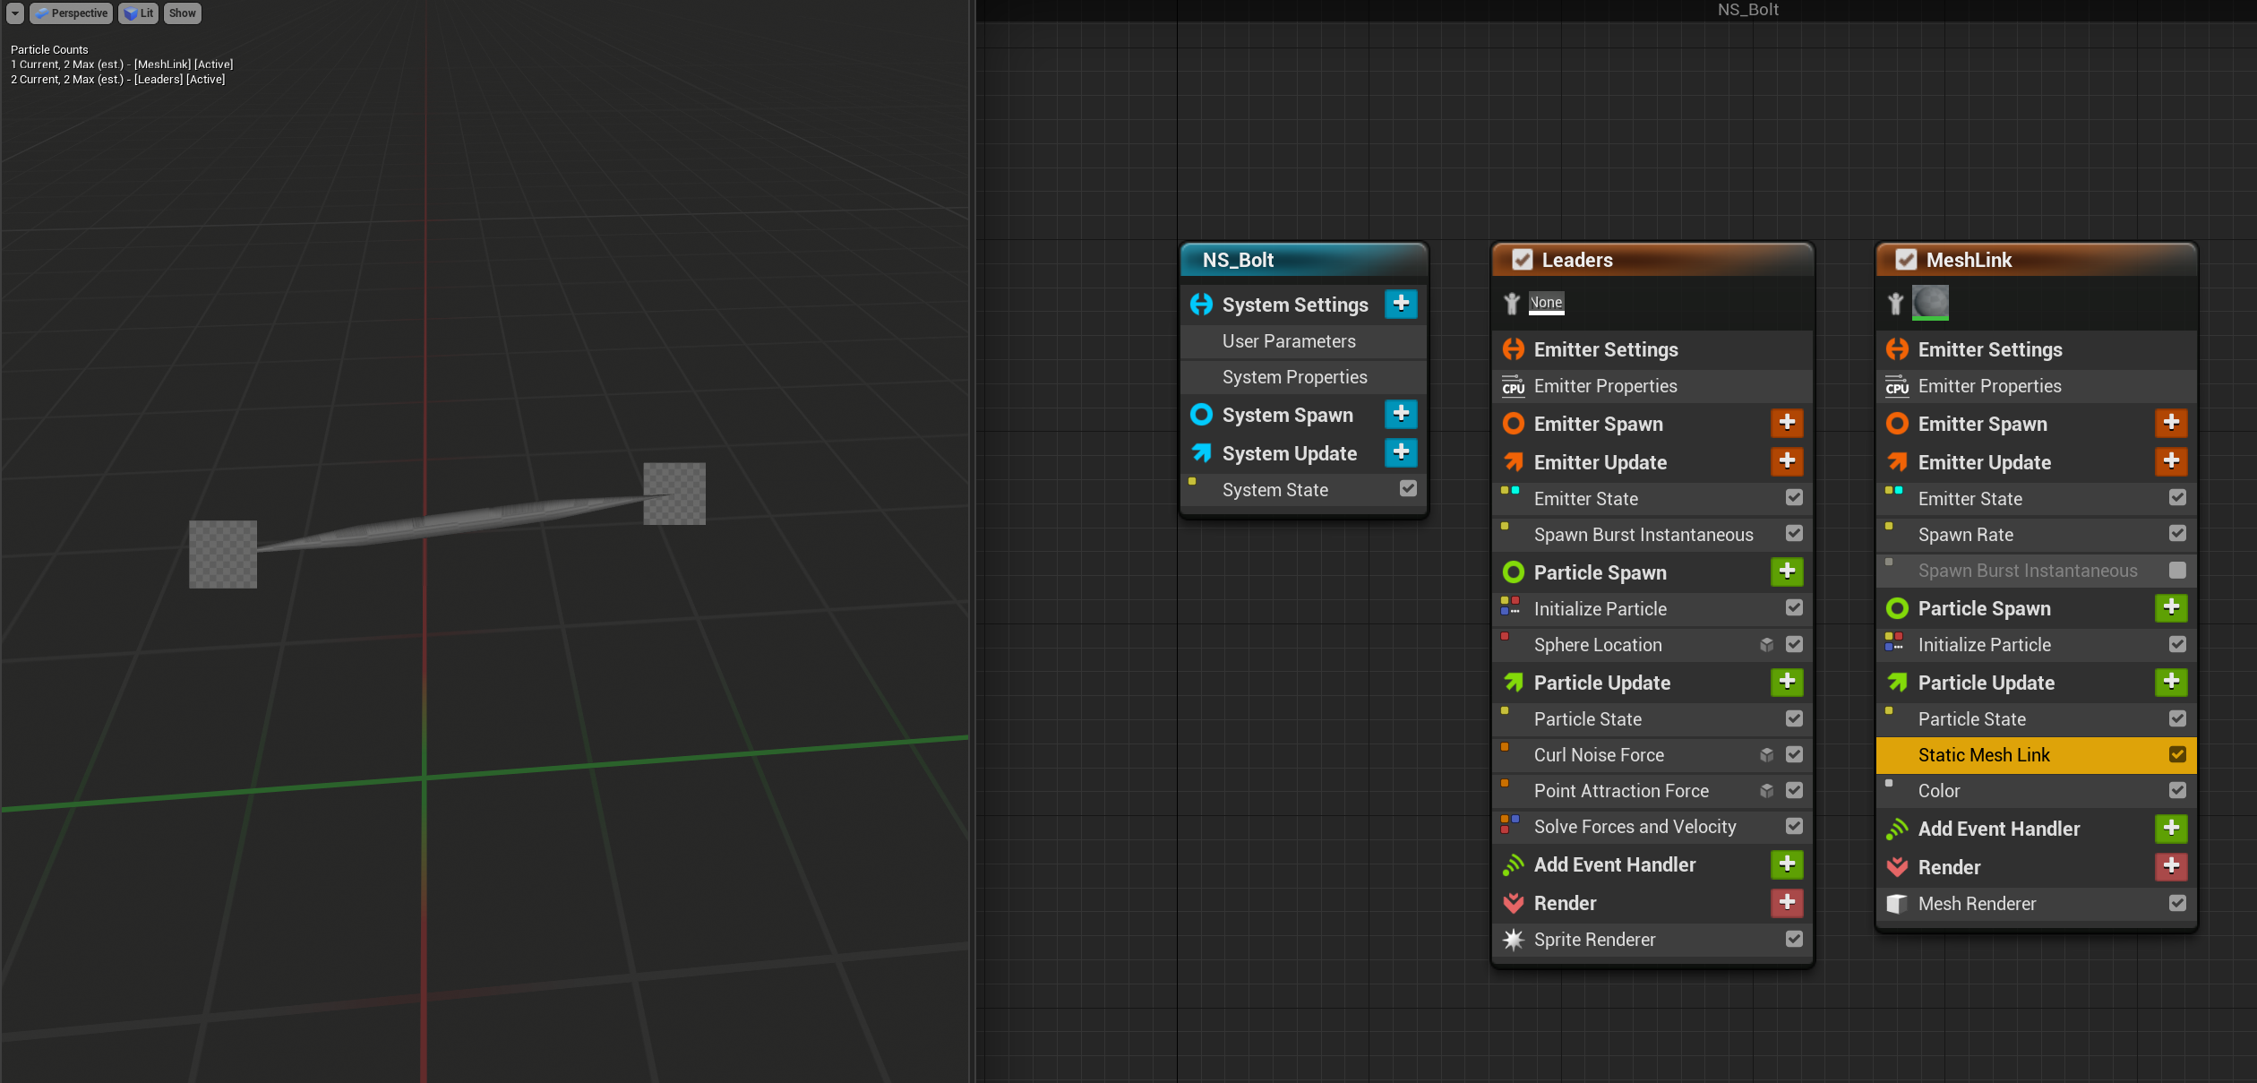The width and height of the screenshot is (2257, 1083).
Task: Click the Sprite Renderer starburst icon
Action: [1513, 940]
